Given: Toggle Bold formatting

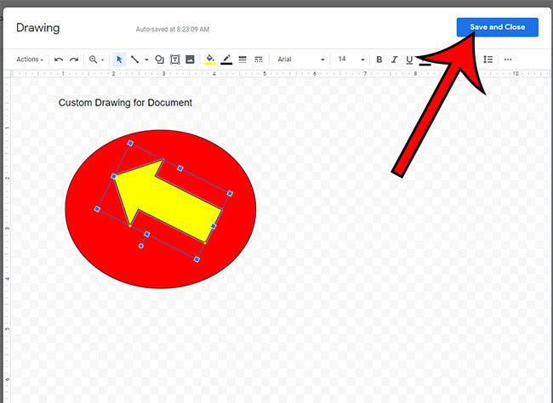Looking at the screenshot, I should [379, 60].
